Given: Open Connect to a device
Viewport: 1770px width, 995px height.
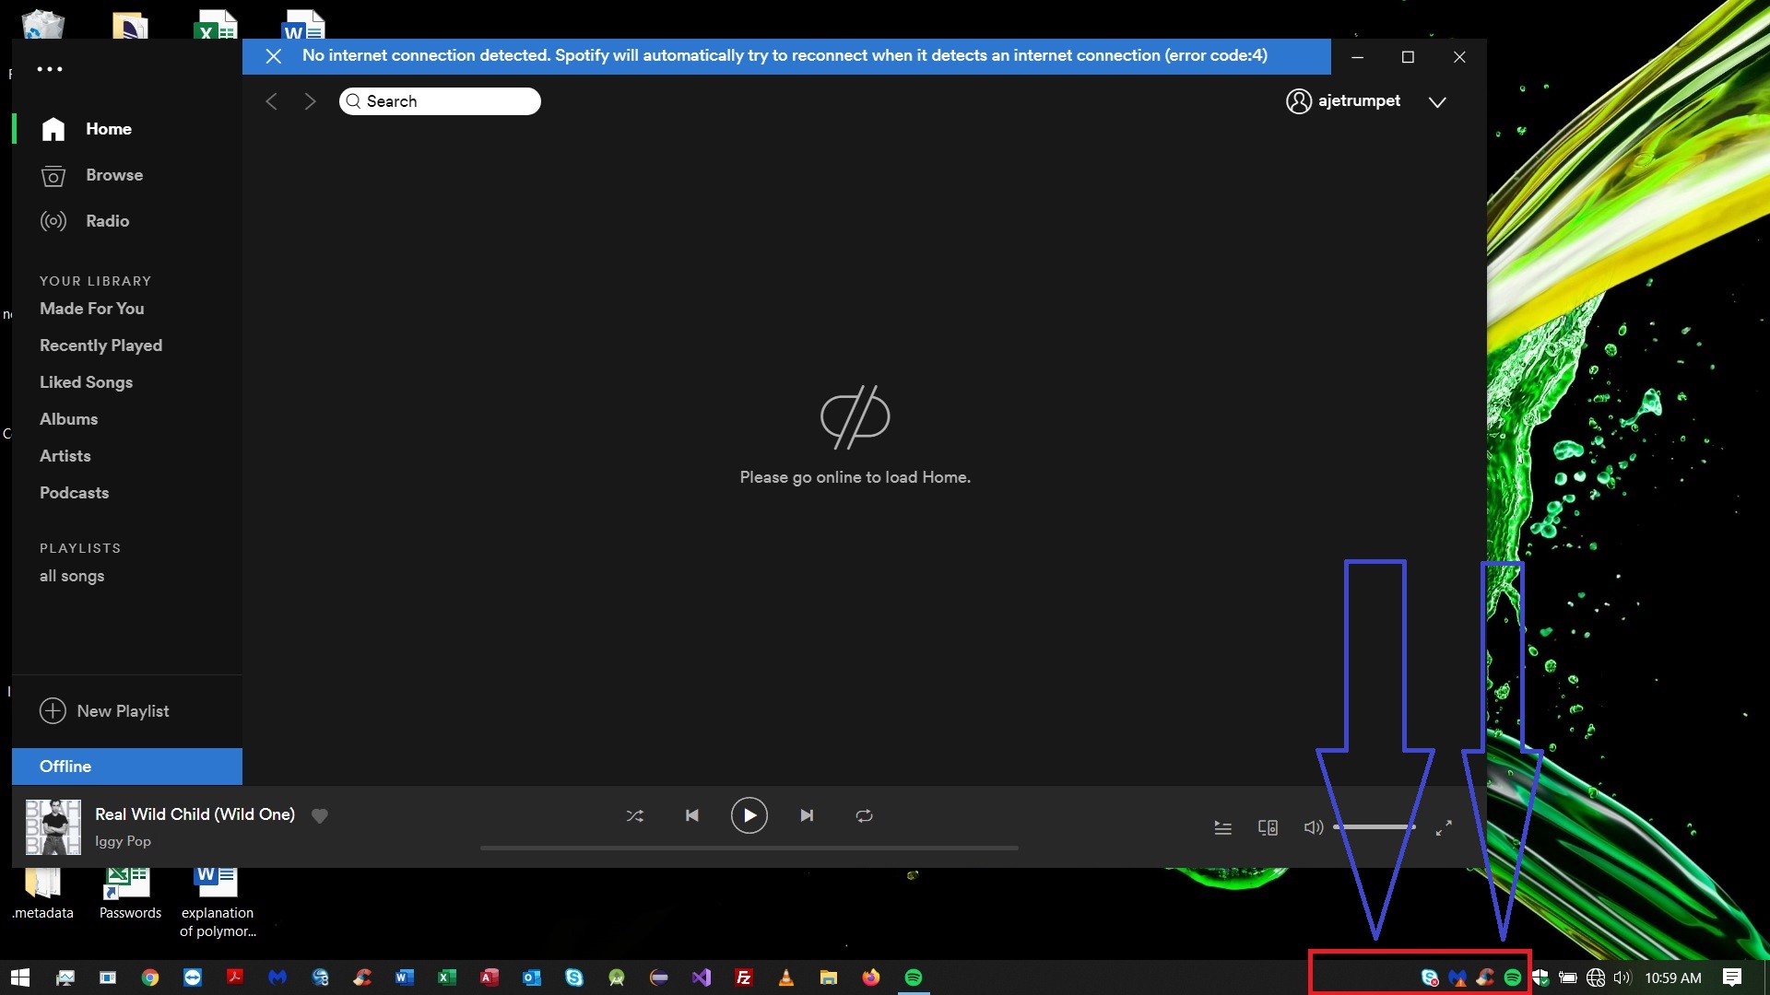Looking at the screenshot, I should pos(1268,827).
